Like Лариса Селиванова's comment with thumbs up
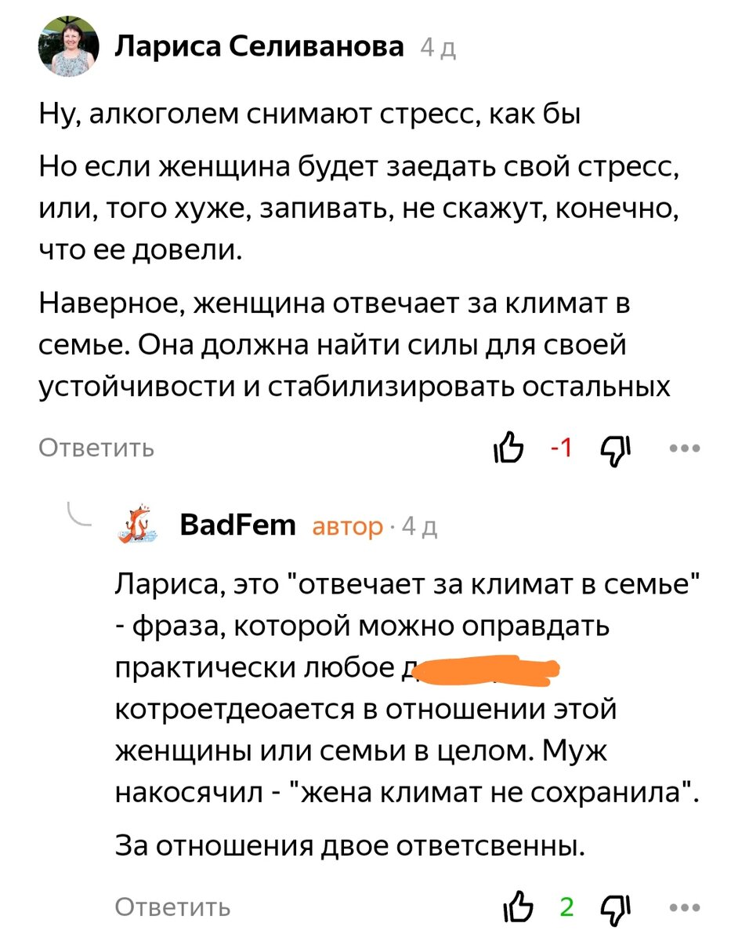 (x=510, y=447)
